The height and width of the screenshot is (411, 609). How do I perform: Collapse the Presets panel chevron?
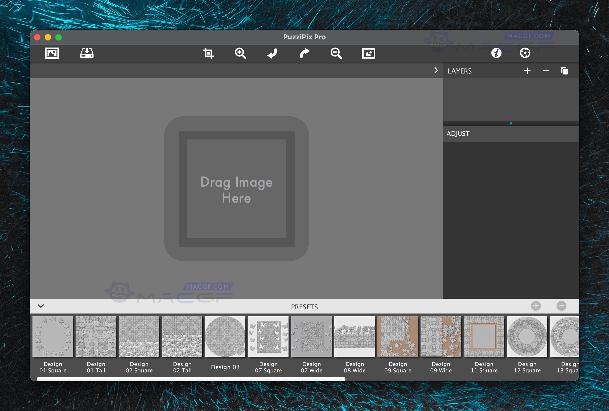(41, 306)
